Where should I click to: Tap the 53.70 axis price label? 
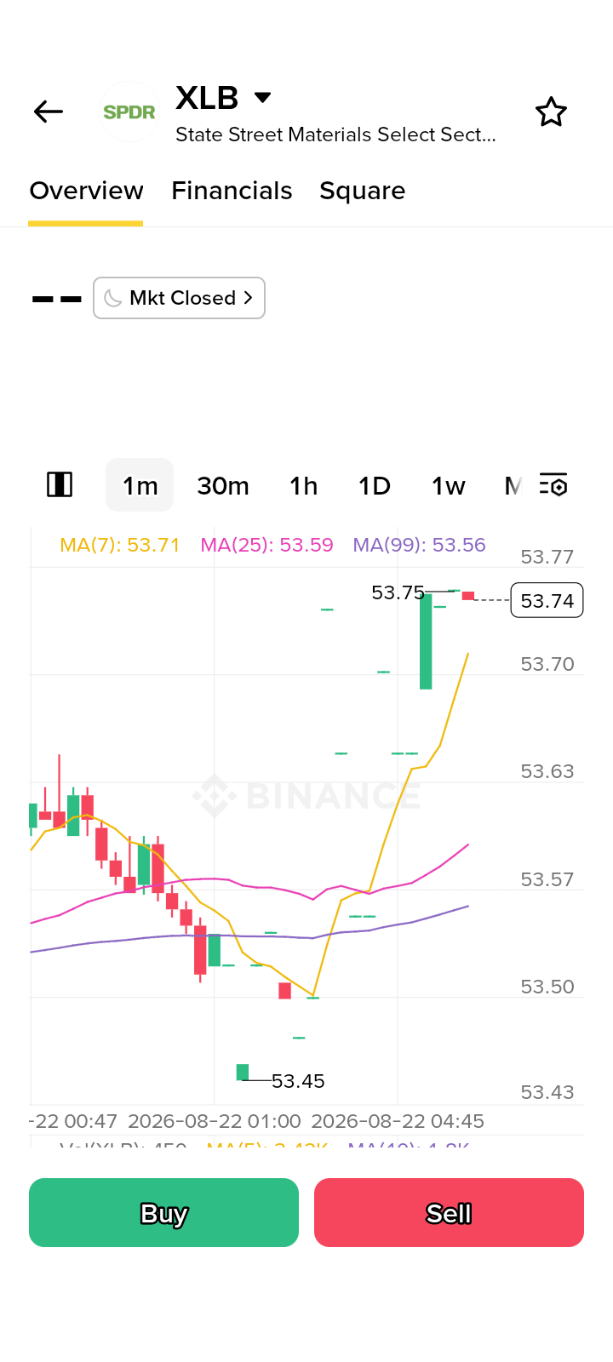[x=547, y=664]
